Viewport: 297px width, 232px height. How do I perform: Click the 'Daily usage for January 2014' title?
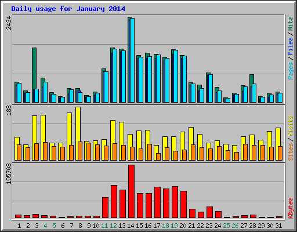coord(68,9)
